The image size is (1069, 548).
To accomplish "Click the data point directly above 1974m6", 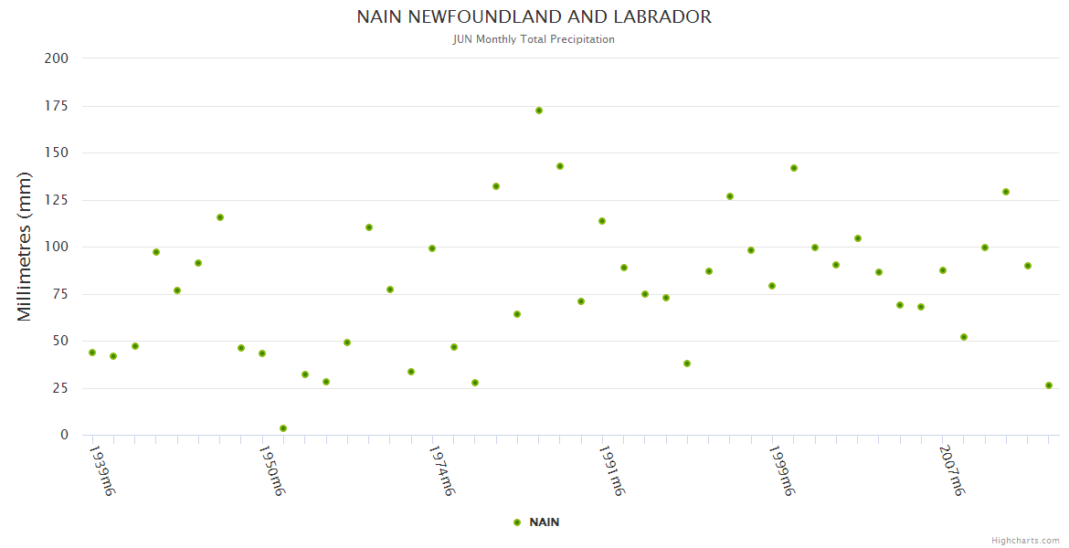I will [432, 248].
